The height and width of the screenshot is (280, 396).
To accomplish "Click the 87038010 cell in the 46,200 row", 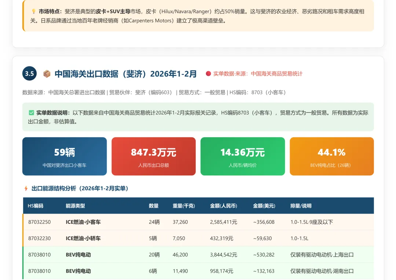I will point(39,255).
